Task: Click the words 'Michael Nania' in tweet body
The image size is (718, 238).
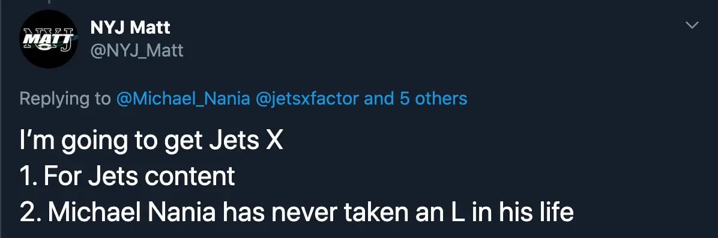Action: (x=131, y=212)
